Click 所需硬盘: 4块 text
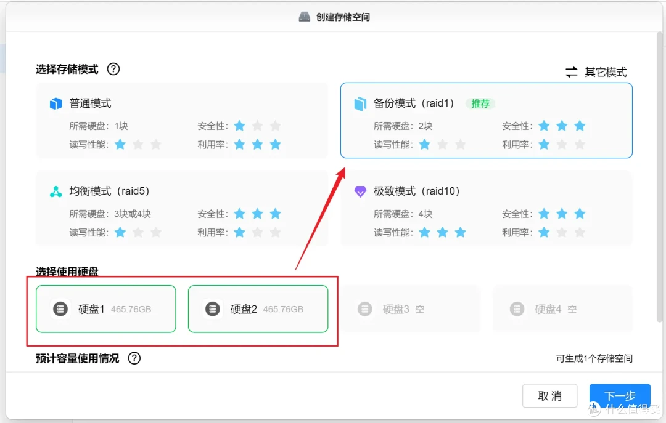Screen dimensions: 666x423 click(x=403, y=214)
